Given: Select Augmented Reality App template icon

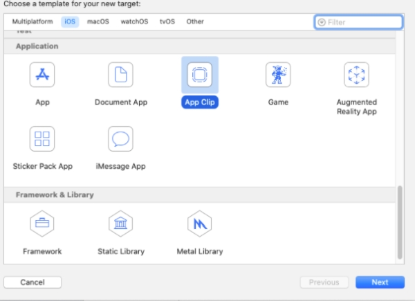Looking at the screenshot, I should [356, 75].
